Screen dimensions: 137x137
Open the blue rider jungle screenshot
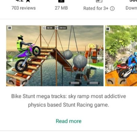tap(121, 56)
